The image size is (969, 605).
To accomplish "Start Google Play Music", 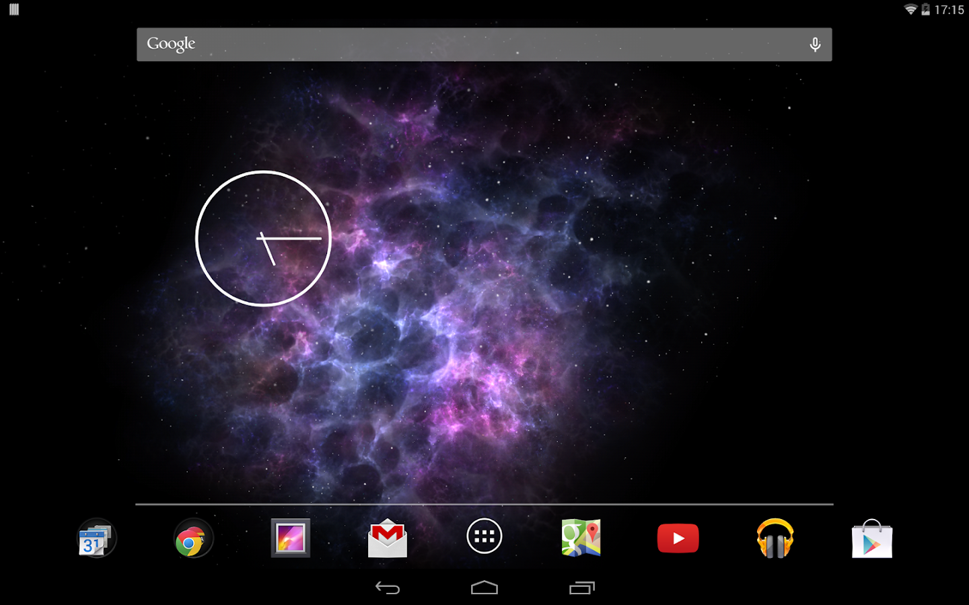I will [775, 538].
